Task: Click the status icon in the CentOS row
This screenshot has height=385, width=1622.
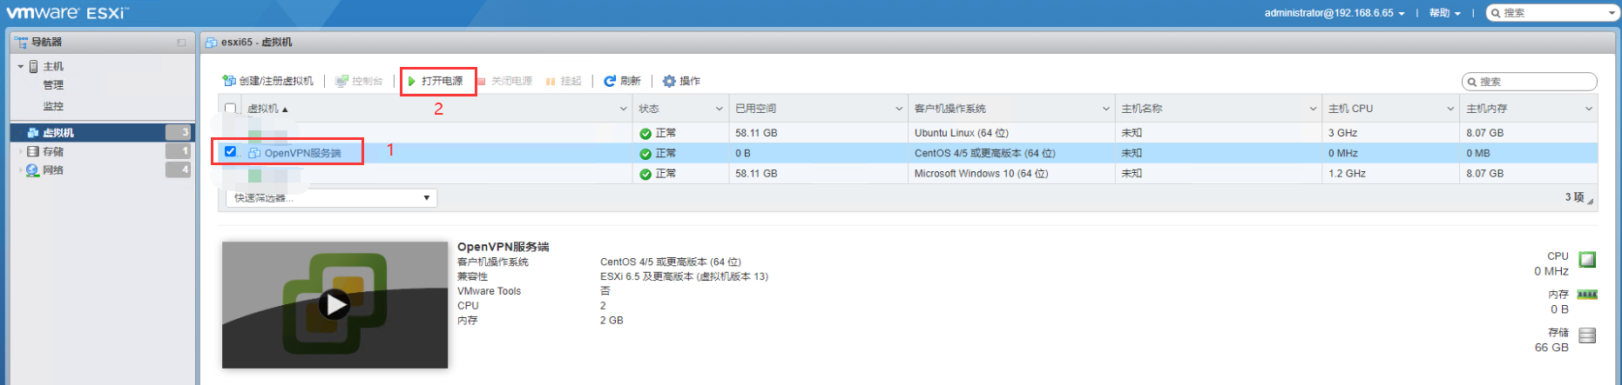Action: 645,154
